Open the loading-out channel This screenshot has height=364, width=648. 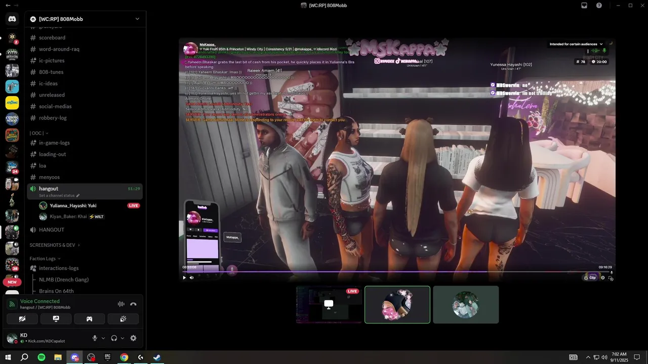pos(85,154)
